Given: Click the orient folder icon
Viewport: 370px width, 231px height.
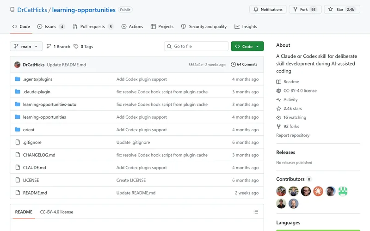Looking at the screenshot, I should pos(18,129).
